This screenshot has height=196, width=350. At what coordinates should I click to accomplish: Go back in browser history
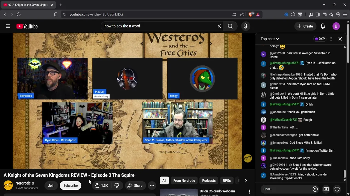pyautogui.click(x=5, y=14)
